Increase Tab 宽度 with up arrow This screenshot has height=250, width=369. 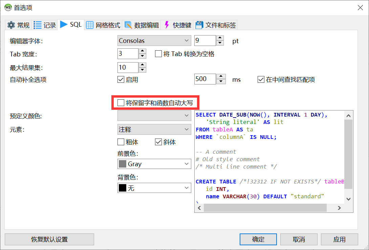(x=143, y=51)
